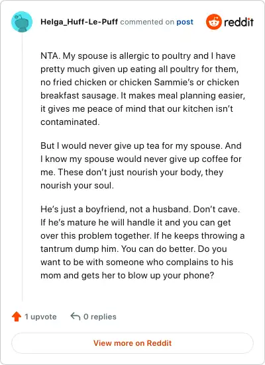This screenshot has width=265, height=365.
Task: Open Helga_Huff-Le-Puff's teal Snoo avatar
Action: tap(22, 22)
